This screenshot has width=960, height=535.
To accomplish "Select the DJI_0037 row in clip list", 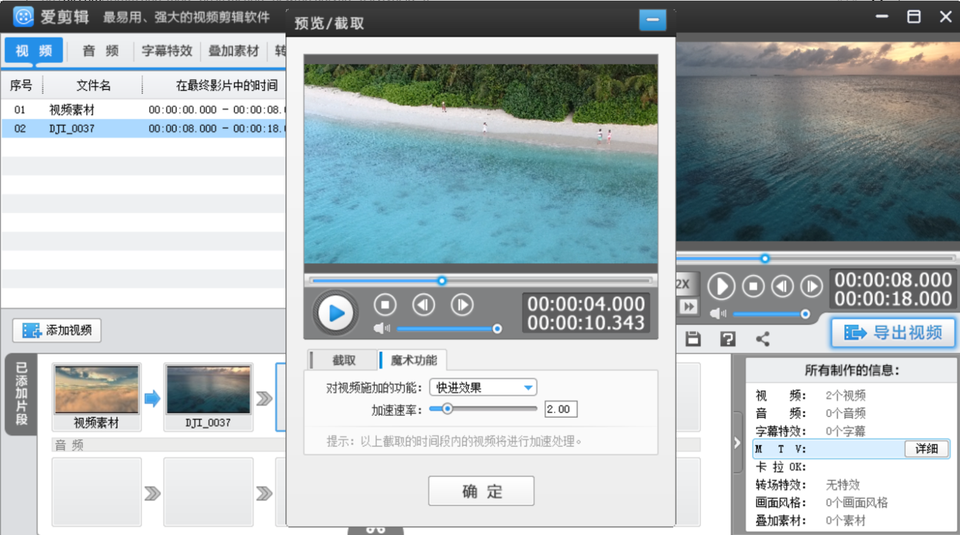I will pyautogui.click(x=143, y=129).
